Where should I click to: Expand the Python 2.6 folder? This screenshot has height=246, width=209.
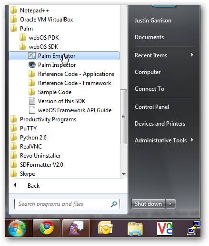click(29, 138)
